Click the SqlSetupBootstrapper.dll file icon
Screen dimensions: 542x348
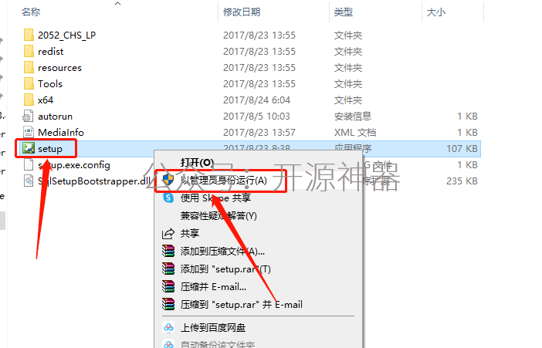click(29, 181)
